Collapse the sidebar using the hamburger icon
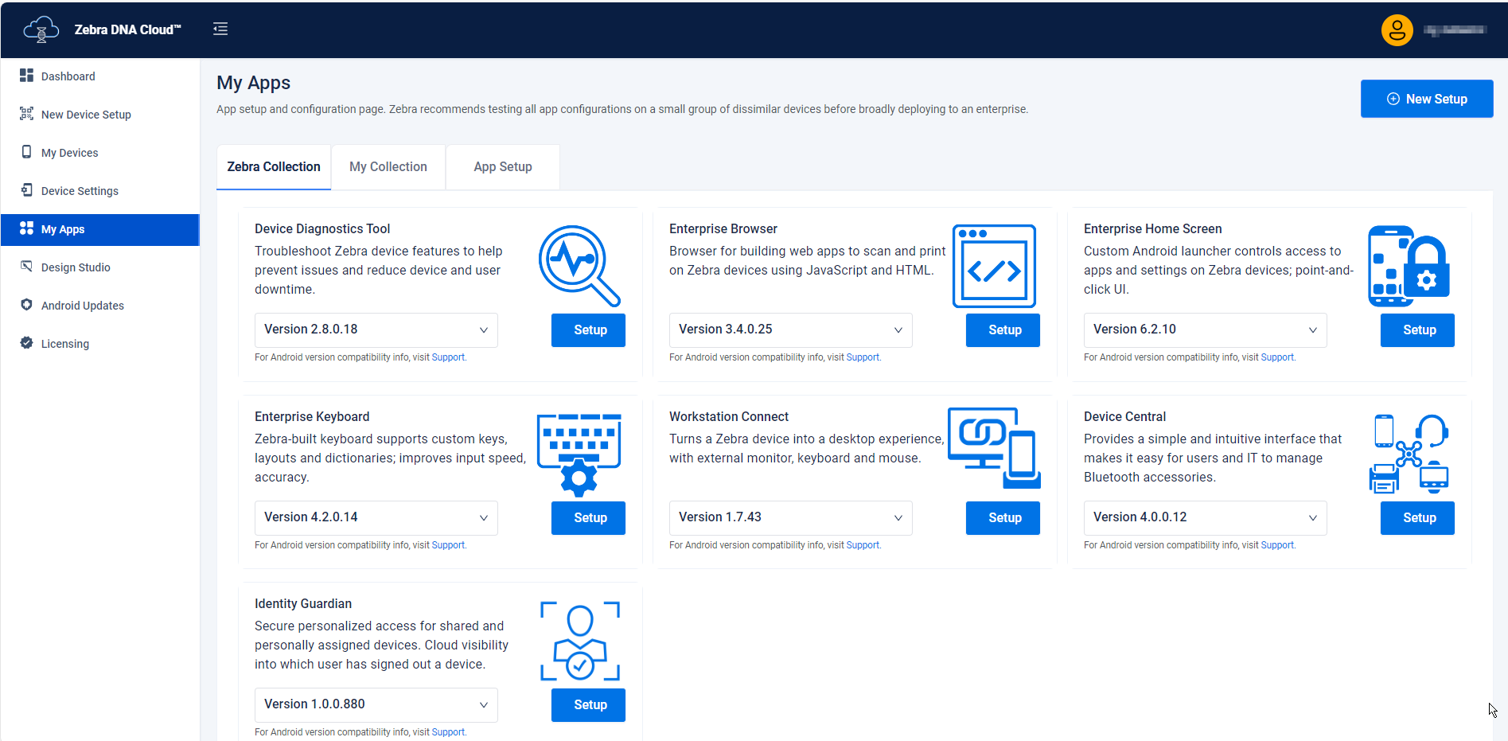The image size is (1508, 741). [x=220, y=28]
